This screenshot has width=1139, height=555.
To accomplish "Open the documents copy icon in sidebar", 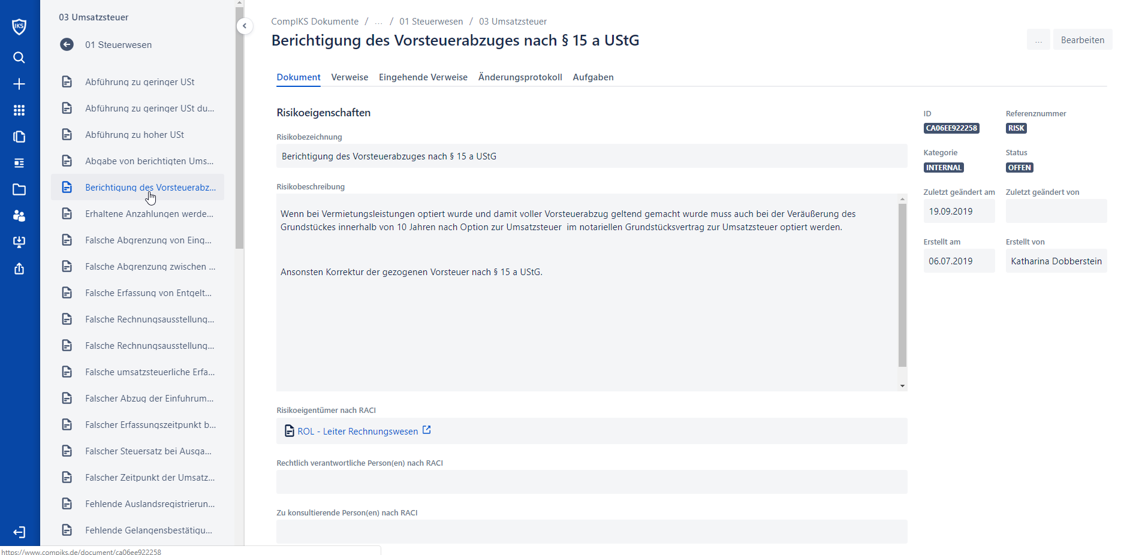I will tap(19, 137).
